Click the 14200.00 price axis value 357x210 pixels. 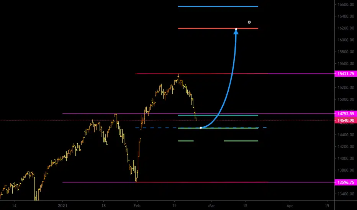(346, 147)
